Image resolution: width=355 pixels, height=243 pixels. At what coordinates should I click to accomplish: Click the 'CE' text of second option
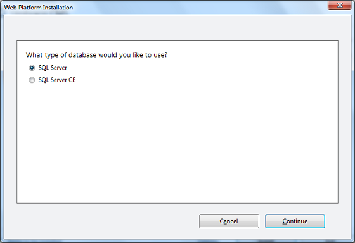click(72, 80)
